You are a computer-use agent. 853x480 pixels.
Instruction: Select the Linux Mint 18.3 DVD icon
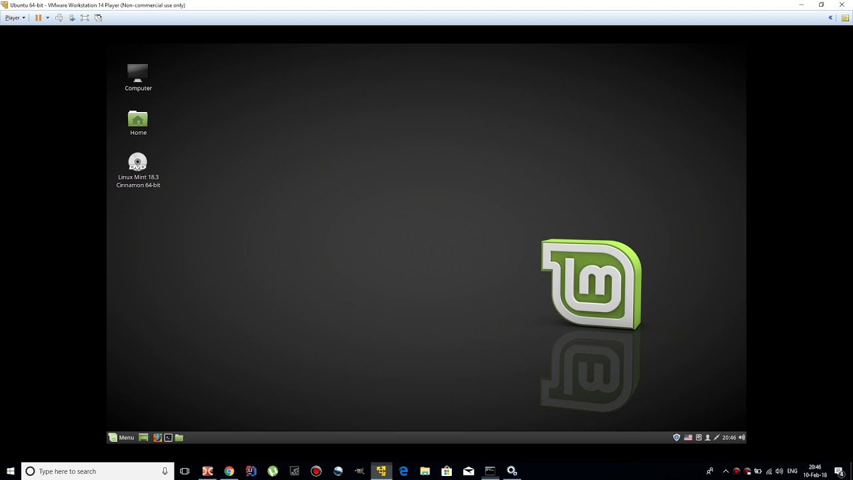(x=138, y=171)
